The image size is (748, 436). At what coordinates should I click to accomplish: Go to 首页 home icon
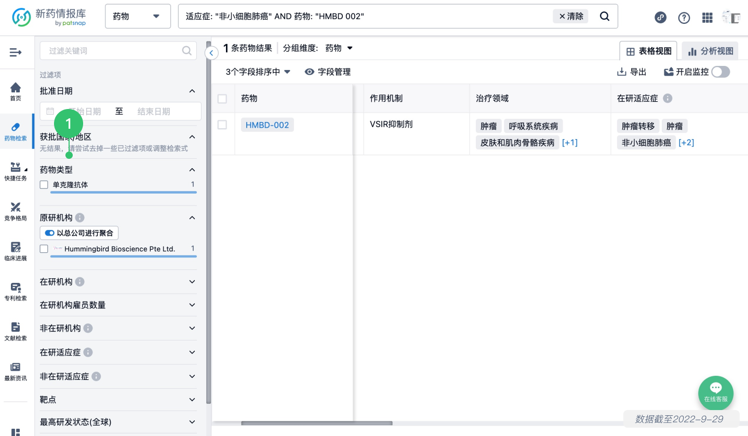(x=16, y=92)
